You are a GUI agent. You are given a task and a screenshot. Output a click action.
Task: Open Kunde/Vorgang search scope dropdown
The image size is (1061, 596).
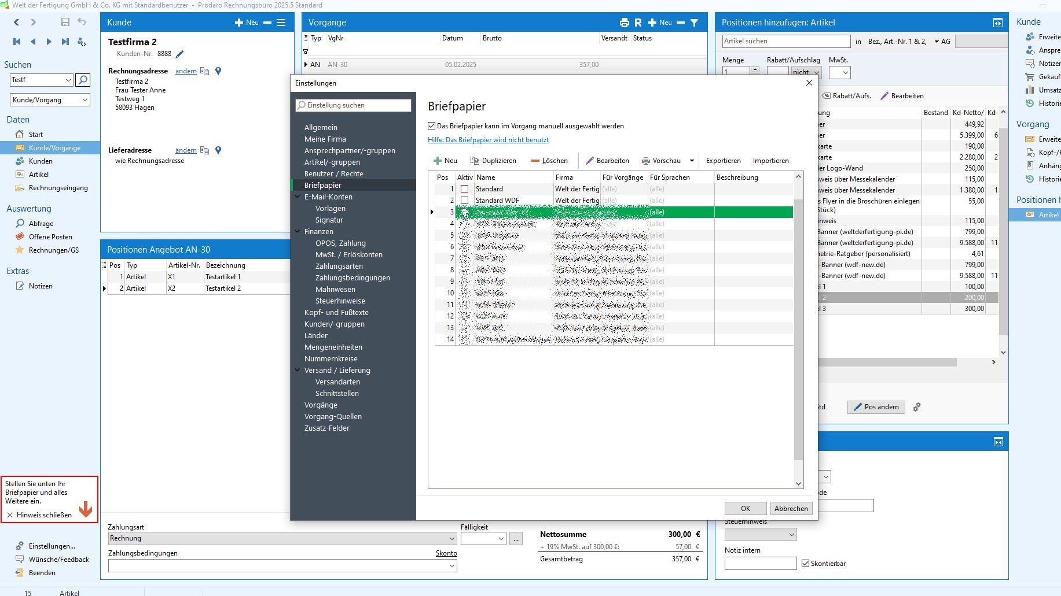(85, 100)
